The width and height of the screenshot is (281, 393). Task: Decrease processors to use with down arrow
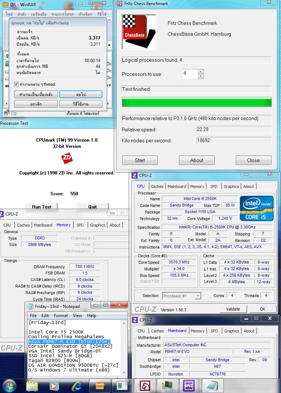tap(200, 76)
